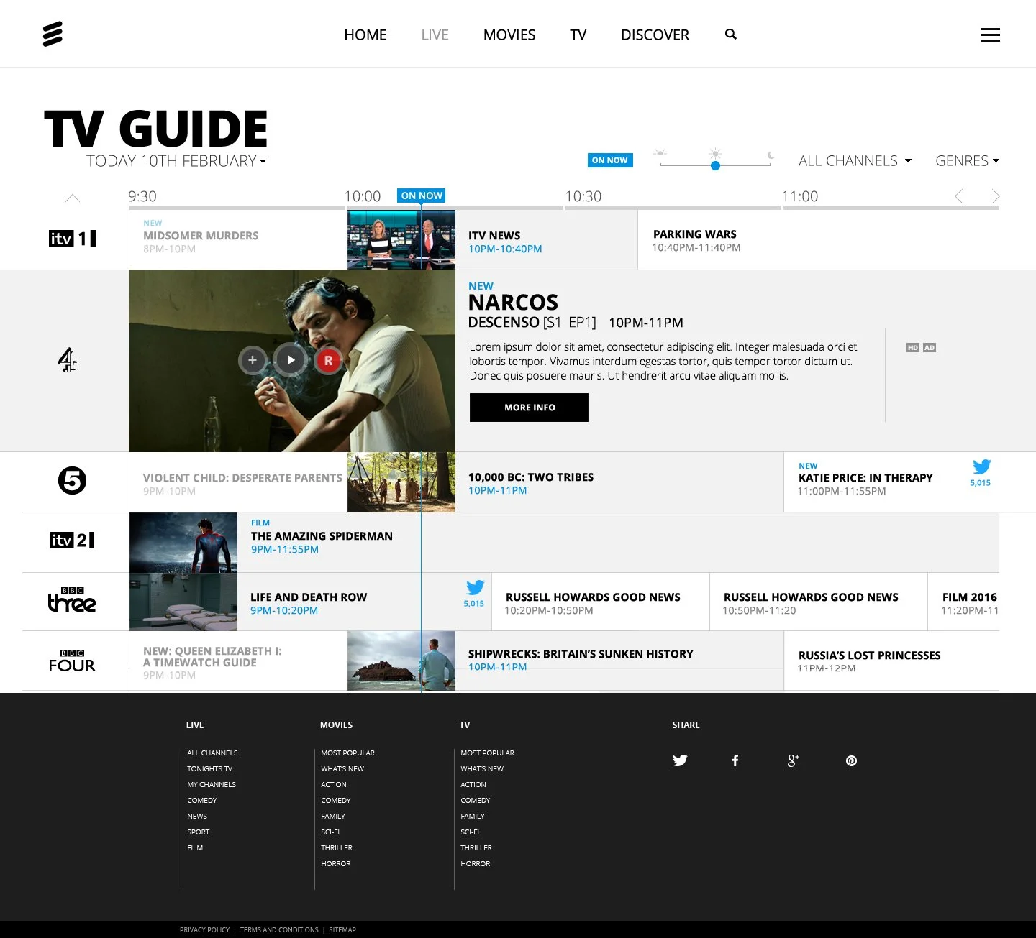1036x938 pixels.
Task: Toggle the ON NOW filter button
Action: pyautogui.click(x=610, y=160)
